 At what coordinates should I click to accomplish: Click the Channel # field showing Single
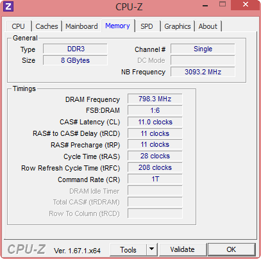[x=203, y=49]
